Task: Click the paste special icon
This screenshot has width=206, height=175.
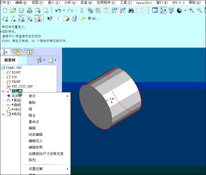Action: (106, 10)
